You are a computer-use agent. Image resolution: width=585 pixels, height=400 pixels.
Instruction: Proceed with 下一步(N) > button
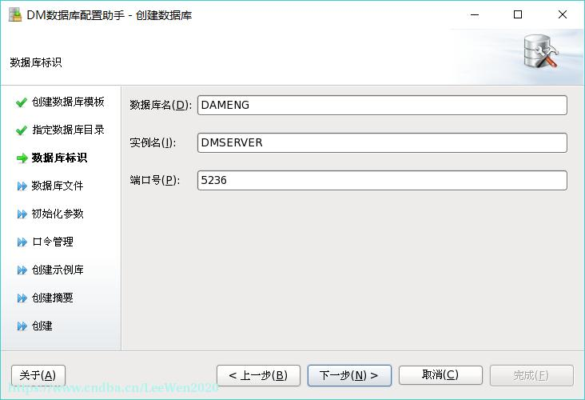[x=349, y=375]
